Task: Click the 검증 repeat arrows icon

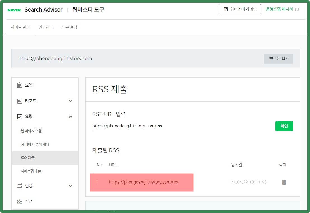Action: (20, 186)
